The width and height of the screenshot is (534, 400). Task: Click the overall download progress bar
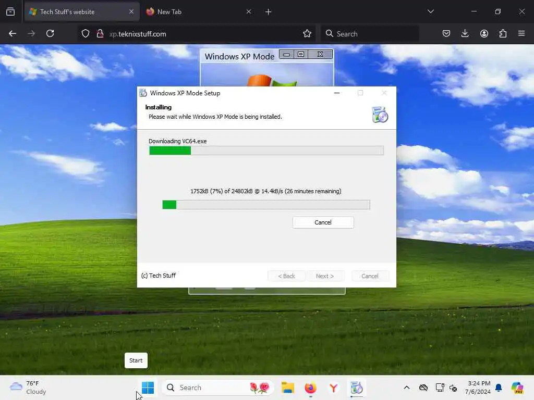266,204
